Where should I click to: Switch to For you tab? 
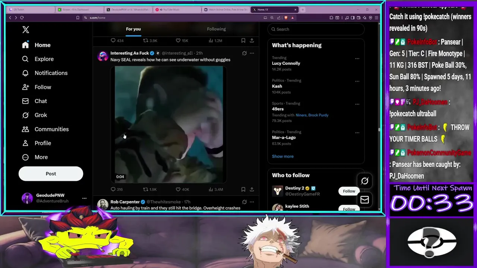[133, 29]
